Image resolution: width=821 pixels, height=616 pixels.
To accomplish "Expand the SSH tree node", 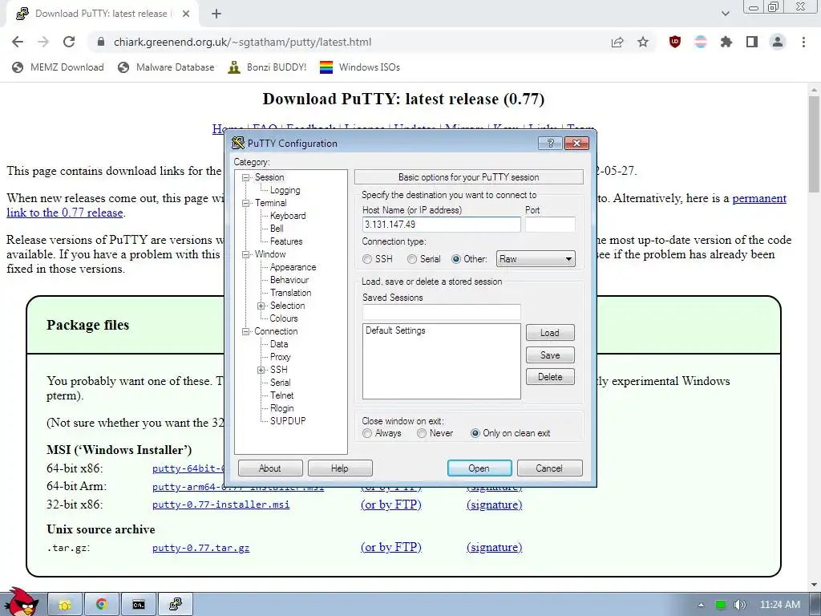I will [x=261, y=370].
